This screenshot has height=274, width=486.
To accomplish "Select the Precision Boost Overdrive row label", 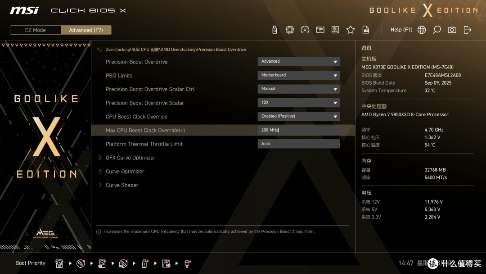I will tap(136, 62).
